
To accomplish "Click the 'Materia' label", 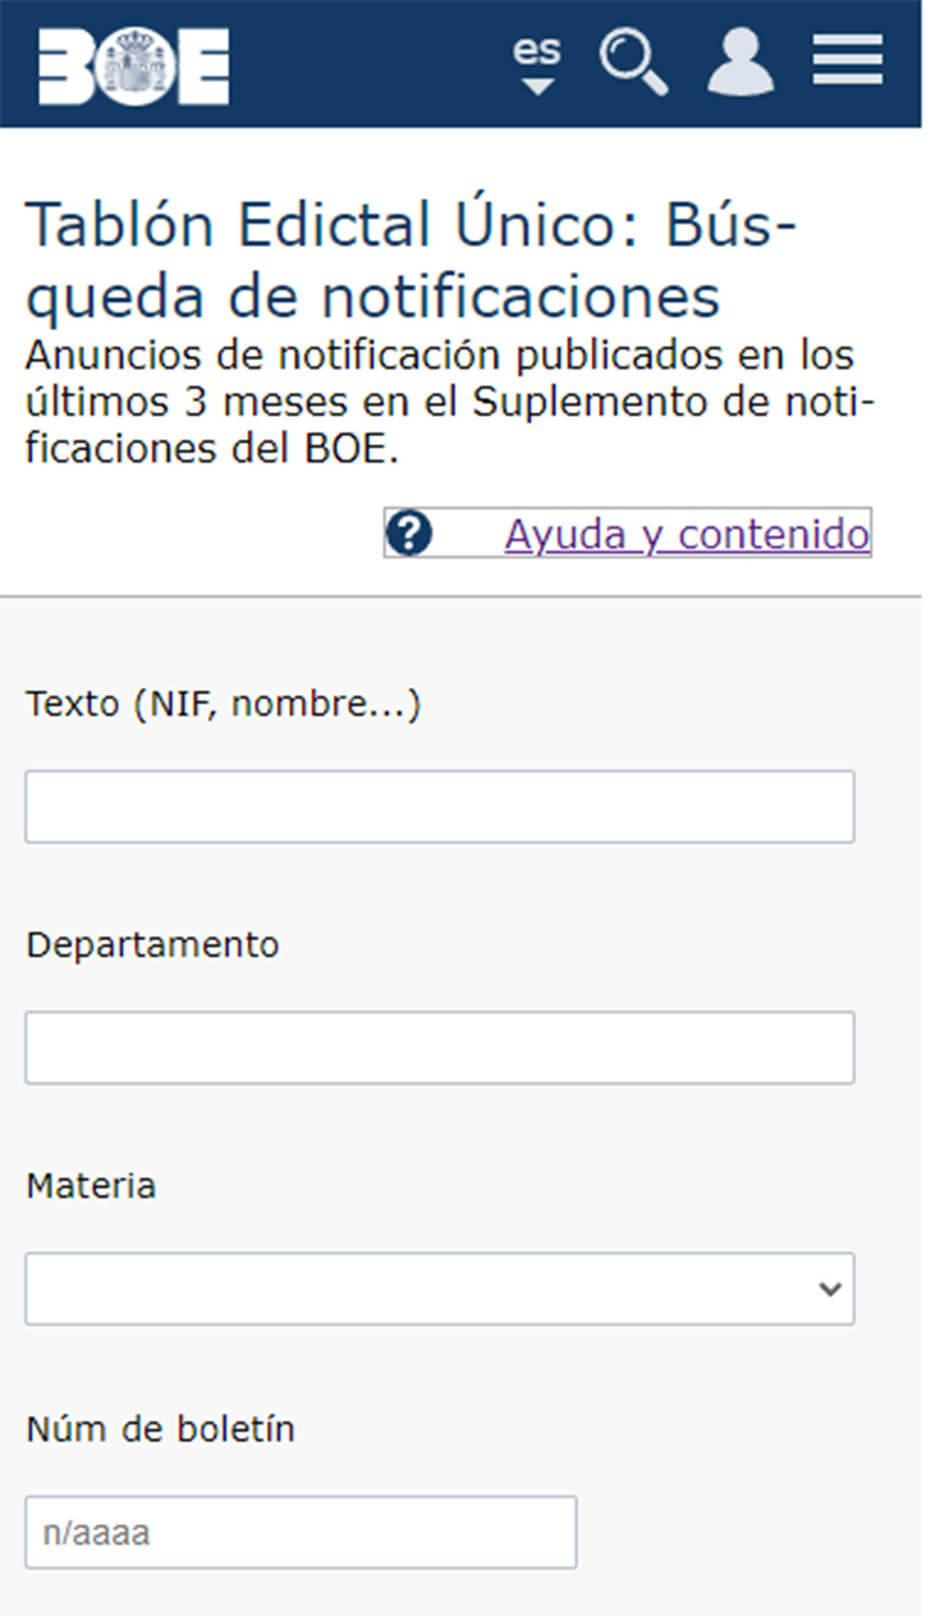I will [x=91, y=1186].
